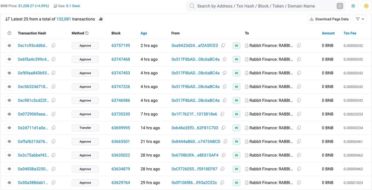This screenshot has height=190, width=372.
Task: Copy the From address 0xa9A23d24...af2A5fCE3
Action: (223, 46)
